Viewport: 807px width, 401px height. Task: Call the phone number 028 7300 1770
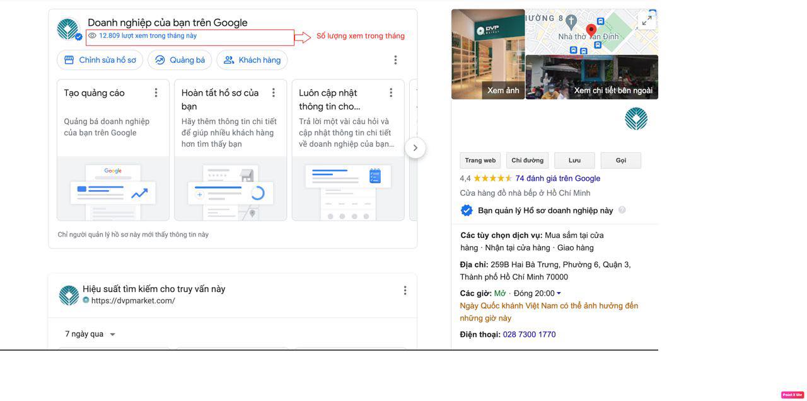[529, 334]
